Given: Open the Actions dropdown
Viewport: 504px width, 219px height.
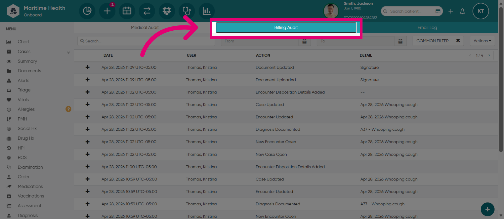Looking at the screenshot, I should [482, 41].
